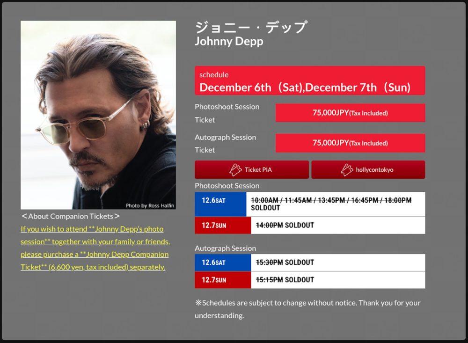Open the Ticket PIA purchase button

coord(252,169)
